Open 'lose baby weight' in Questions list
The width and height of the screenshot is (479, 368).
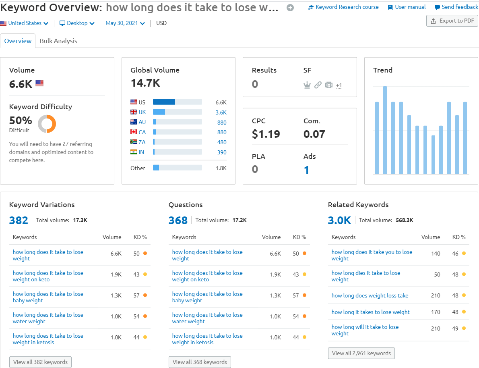[x=207, y=297]
